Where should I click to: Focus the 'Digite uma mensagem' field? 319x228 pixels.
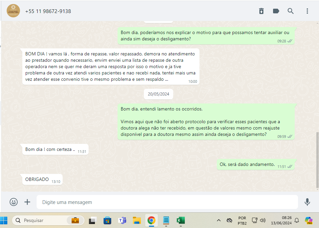pyautogui.click(x=167, y=202)
